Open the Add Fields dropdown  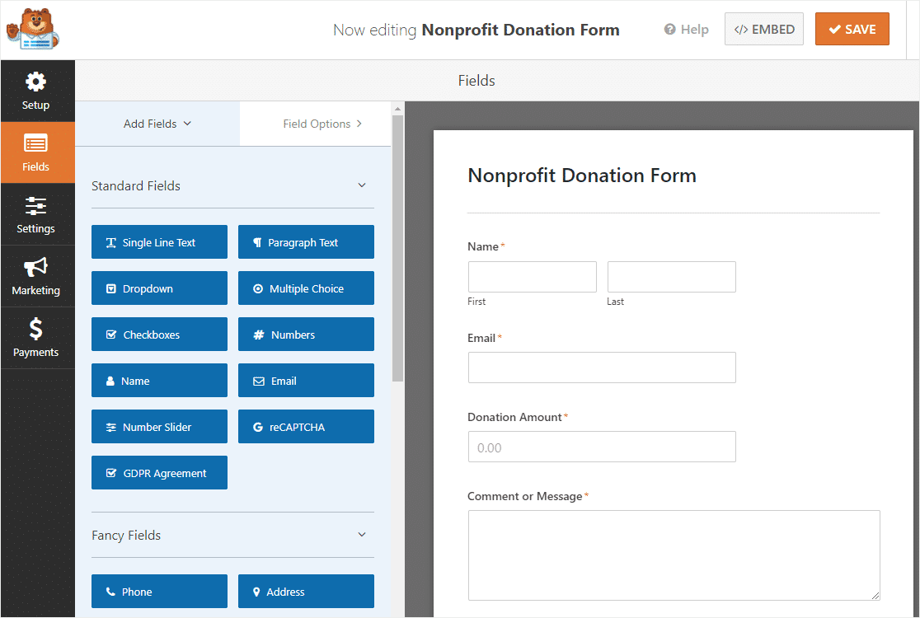[157, 123]
